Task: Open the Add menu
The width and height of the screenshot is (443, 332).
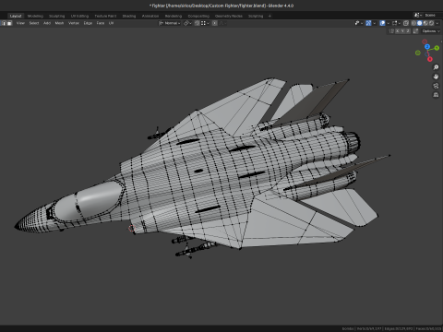Action: pyautogui.click(x=47, y=23)
